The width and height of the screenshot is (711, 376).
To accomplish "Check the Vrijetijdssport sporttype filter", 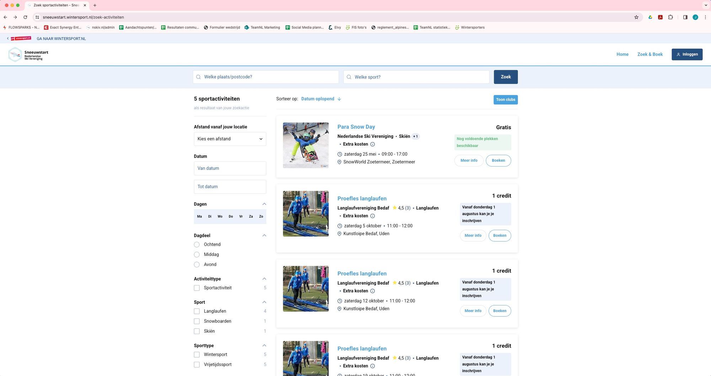I will point(197,365).
